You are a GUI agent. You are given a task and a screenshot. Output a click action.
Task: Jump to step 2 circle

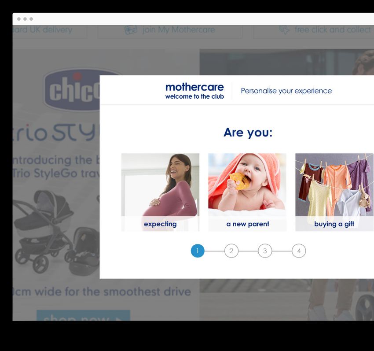[x=231, y=251]
